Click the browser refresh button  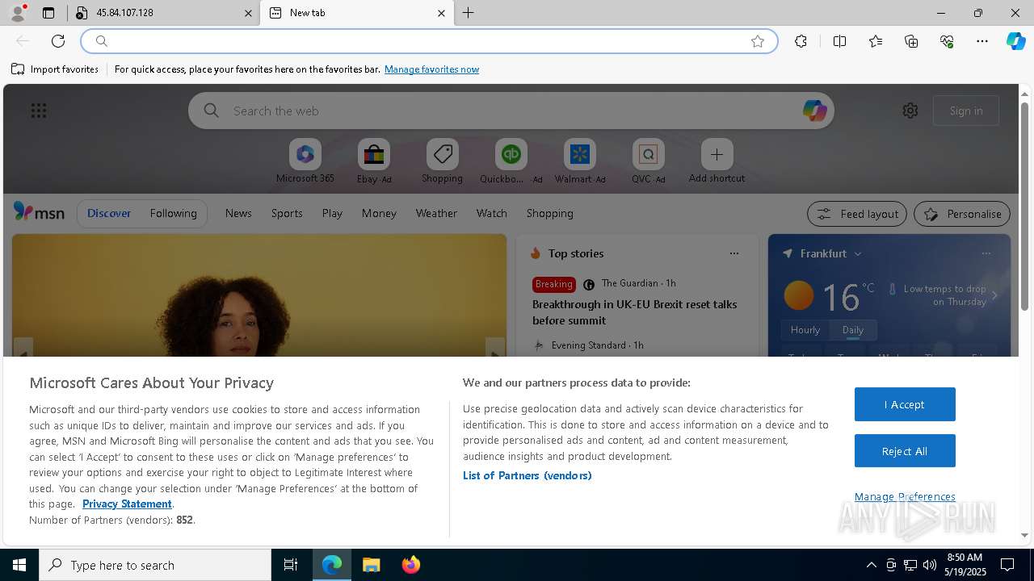click(x=58, y=41)
